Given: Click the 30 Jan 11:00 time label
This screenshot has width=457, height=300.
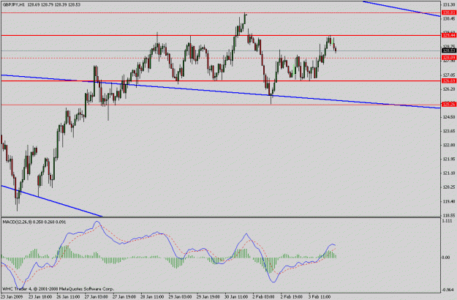Looking at the screenshot, I should (x=236, y=297).
